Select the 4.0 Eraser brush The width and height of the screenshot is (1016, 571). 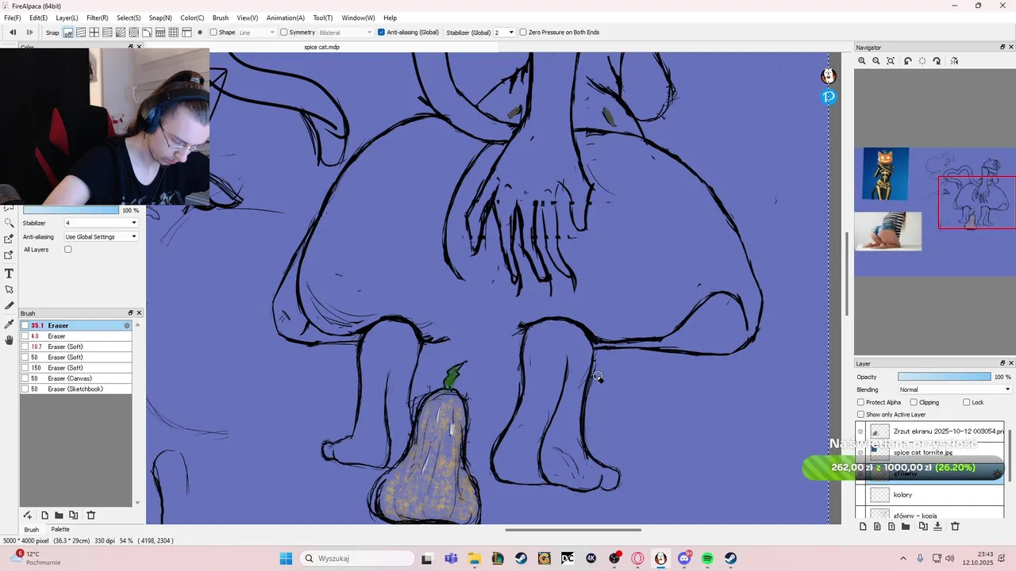coord(76,336)
